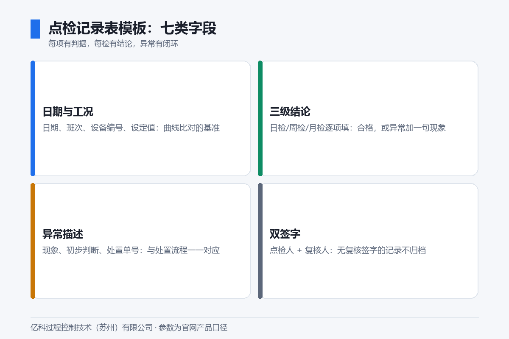Viewport: 509px width, 339px height.
Task: Select the 双签字 card heading
Action: point(285,234)
